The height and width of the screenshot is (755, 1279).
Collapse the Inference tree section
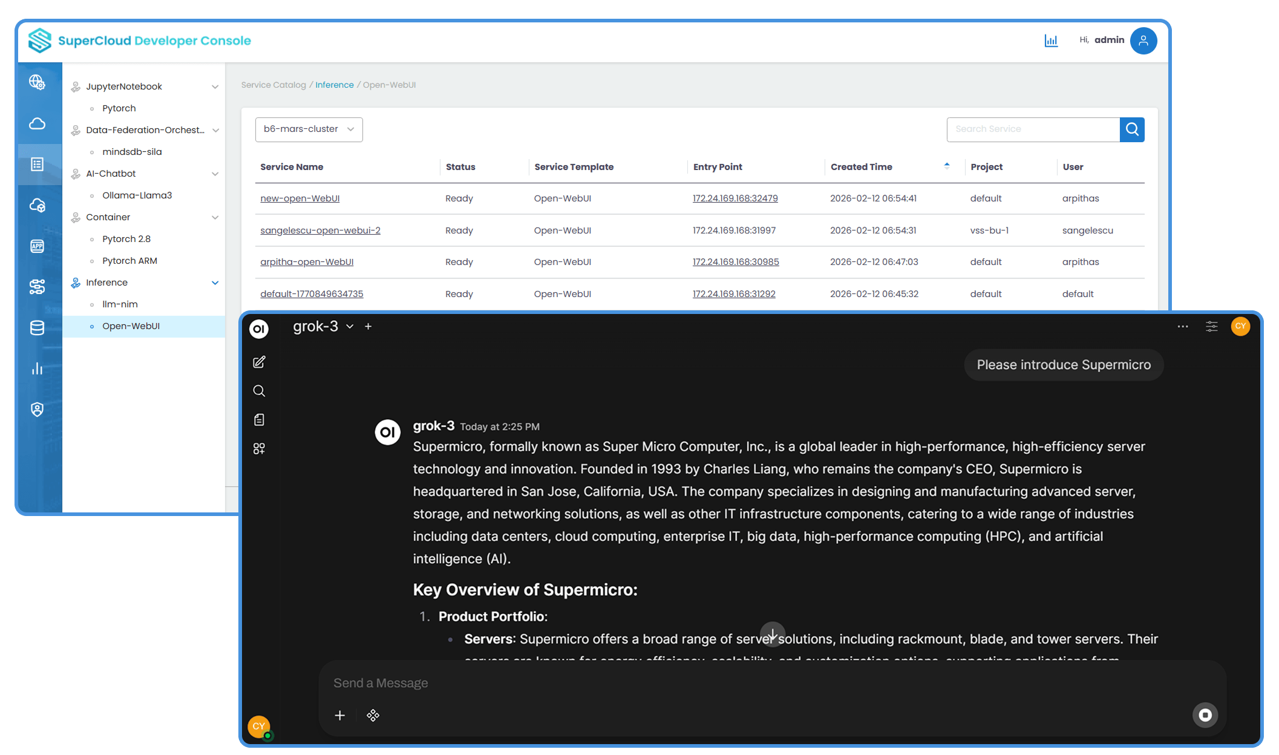tap(215, 283)
